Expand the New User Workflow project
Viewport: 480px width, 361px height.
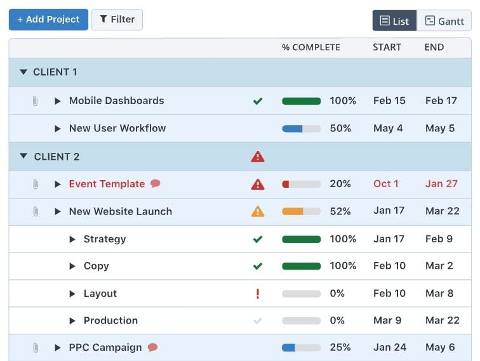point(58,128)
